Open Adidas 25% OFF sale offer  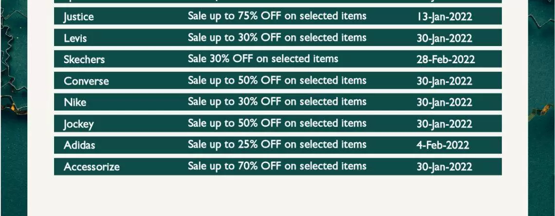point(277,144)
